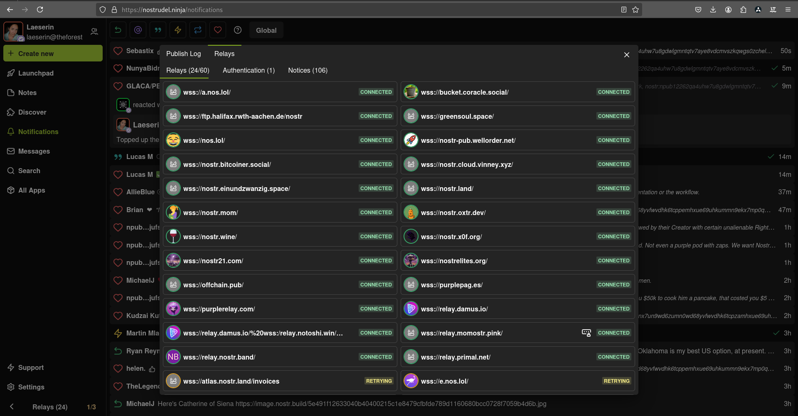Toggle the mentions (@) notification filter
Image resolution: width=798 pixels, height=416 pixels.
click(138, 30)
